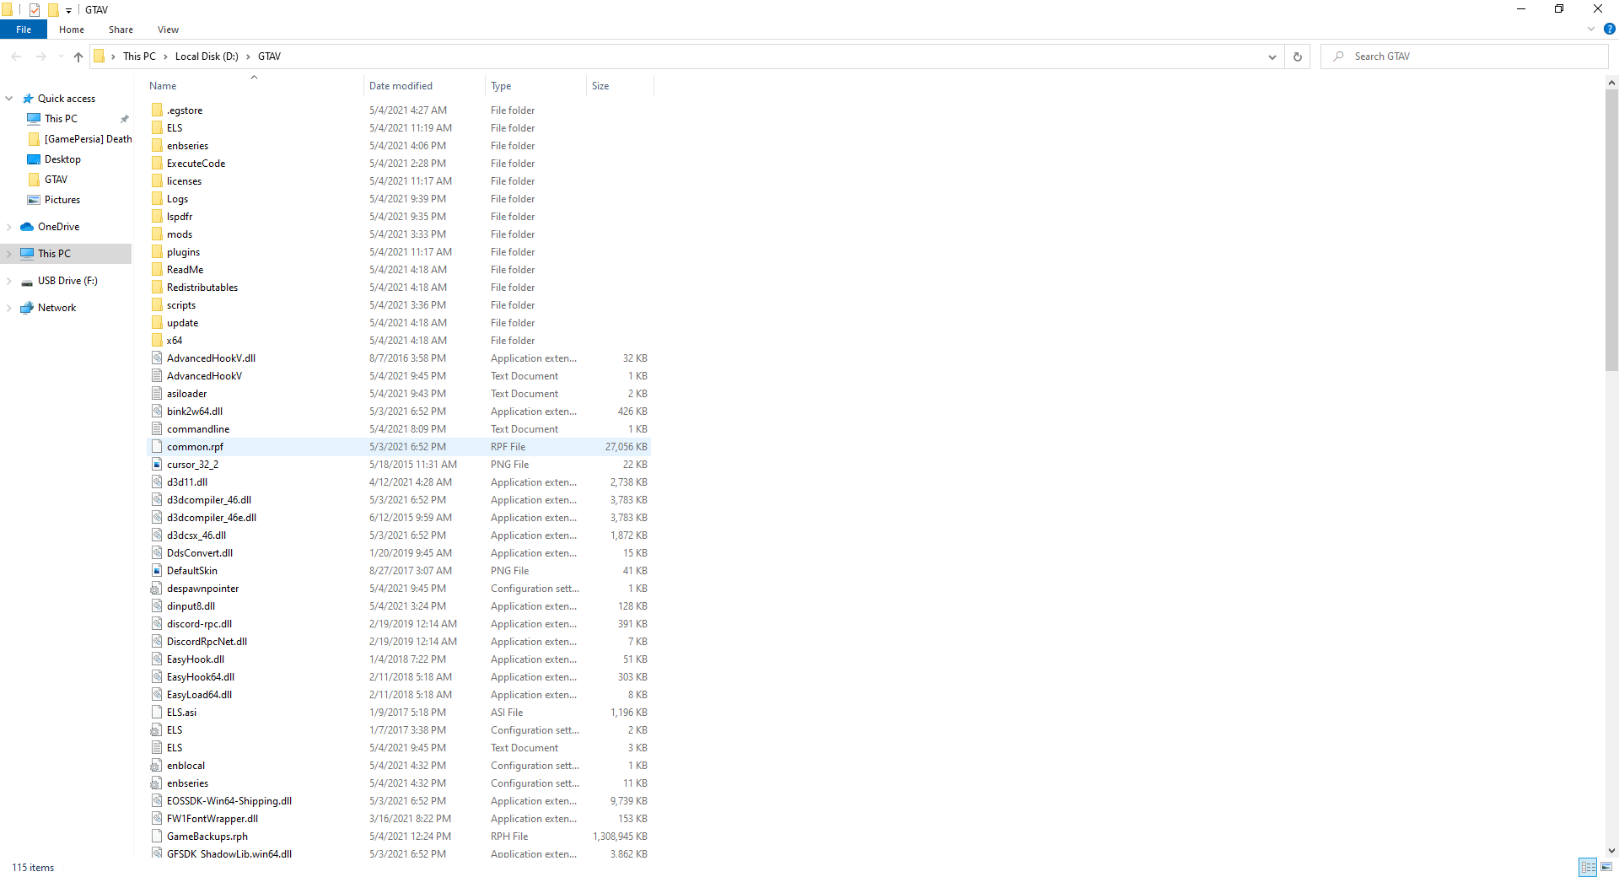
Task: Expand the This PC tree node
Action: (9, 254)
